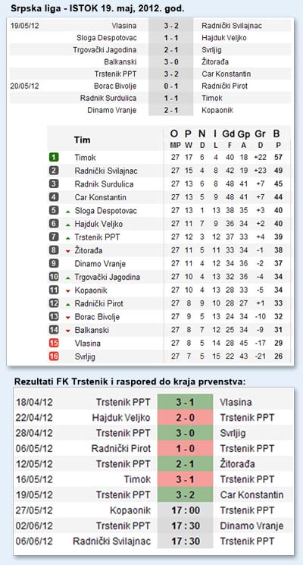Click Radnički Svilajnac in the standings table
Viewport: 303px width, 565px height.
click(x=106, y=171)
